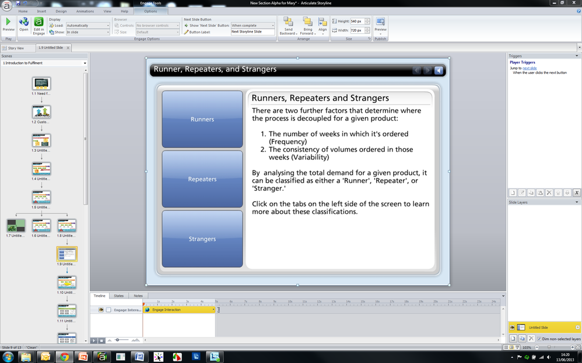
Task: Click the Send Backward icon
Action: click(288, 22)
